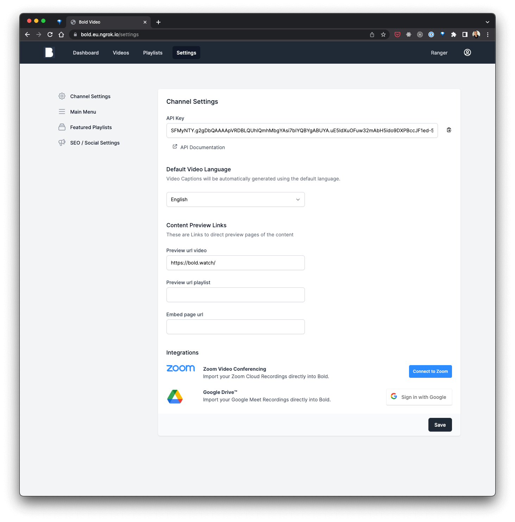This screenshot has height=522, width=515.
Task: Expand the browser tab list chevron
Action: 488,22
